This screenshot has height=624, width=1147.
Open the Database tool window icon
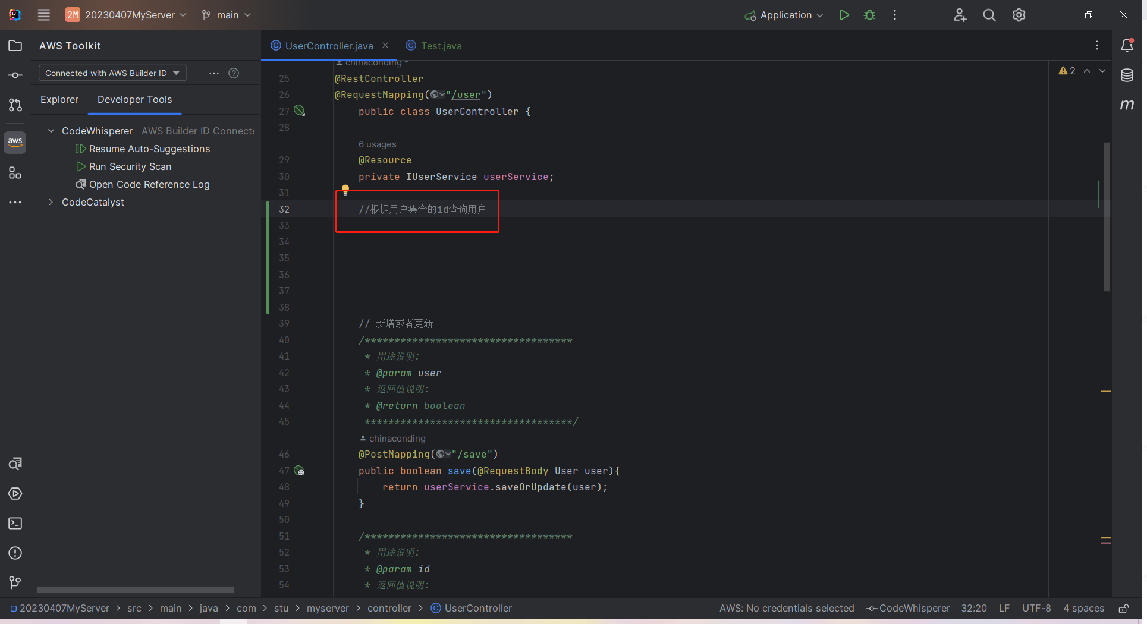pyautogui.click(x=1127, y=75)
